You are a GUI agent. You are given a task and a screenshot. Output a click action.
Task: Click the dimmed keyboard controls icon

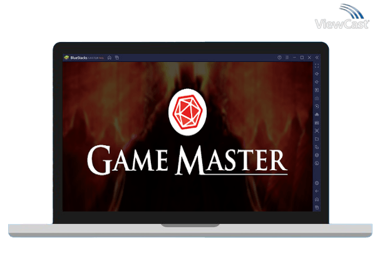(x=317, y=98)
